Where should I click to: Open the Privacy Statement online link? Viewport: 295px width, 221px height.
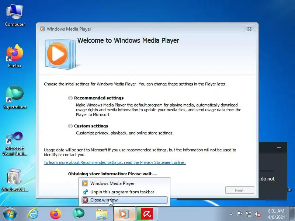115,162
